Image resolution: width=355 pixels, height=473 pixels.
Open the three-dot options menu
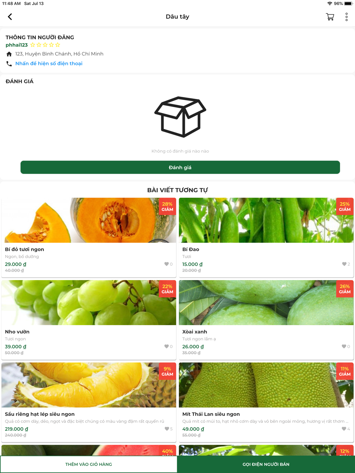(x=346, y=17)
